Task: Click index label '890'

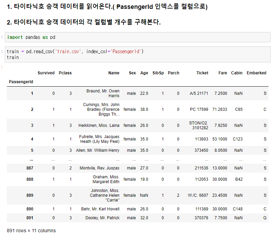Action: (30, 209)
